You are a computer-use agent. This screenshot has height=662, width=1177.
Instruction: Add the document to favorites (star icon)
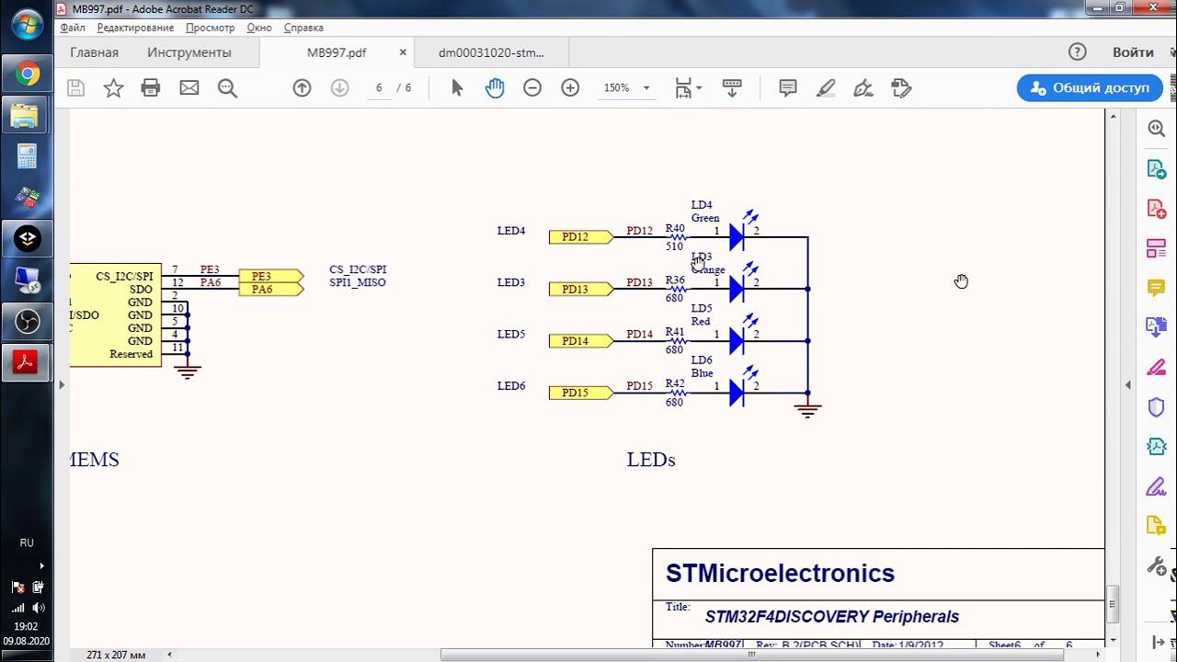[x=113, y=88]
